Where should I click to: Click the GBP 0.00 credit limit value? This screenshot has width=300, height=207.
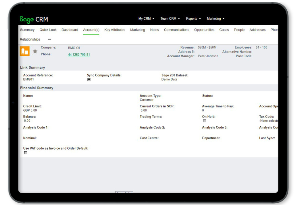coord(30,110)
